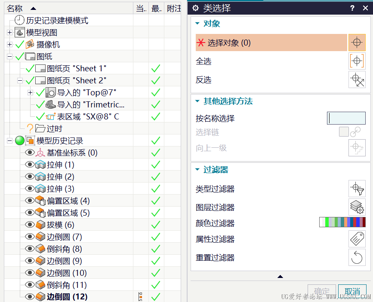Click the 倒斜角 (8) chamfer icon

pyautogui.click(x=40, y=249)
